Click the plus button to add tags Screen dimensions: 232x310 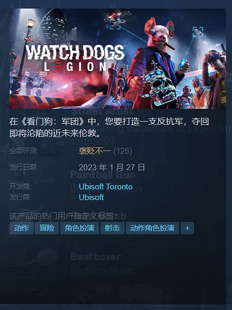coord(187,228)
